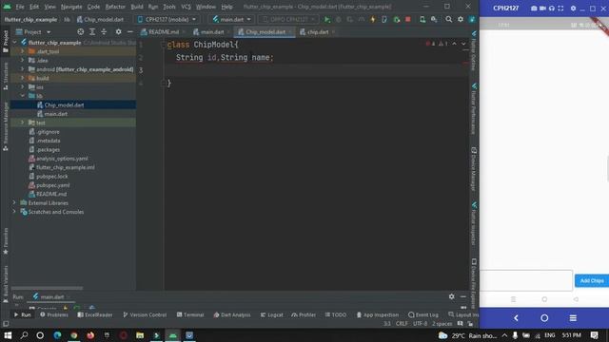The height and width of the screenshot is (342, 609).
Task: Open Firefox from the taskbar
Action: (90, 335)
